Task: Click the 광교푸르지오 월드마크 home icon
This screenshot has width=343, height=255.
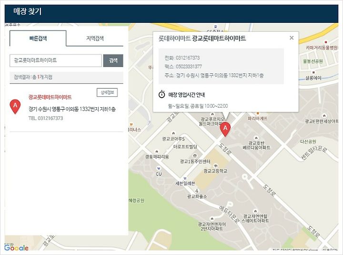Action: coord(212,114)
